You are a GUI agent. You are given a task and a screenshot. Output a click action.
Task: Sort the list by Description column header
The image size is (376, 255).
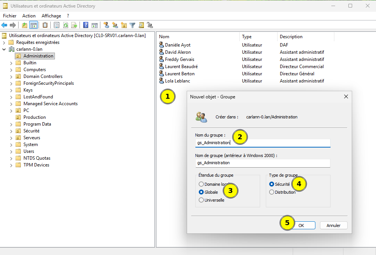[x=306, y=37]
